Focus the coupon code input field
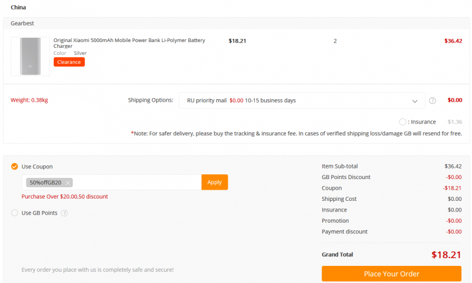 point(112,182)
